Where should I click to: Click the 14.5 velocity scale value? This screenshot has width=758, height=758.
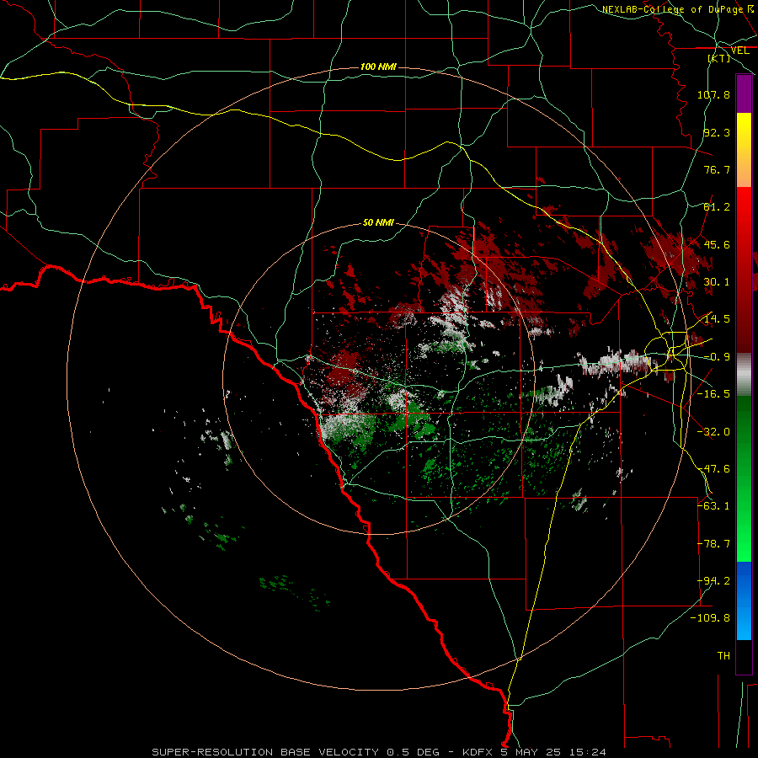pyautogui.click(x=717, y=319)
